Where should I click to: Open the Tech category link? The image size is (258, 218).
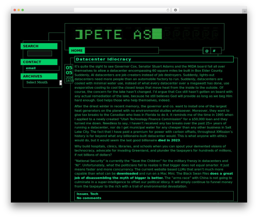tap(94, 194)
